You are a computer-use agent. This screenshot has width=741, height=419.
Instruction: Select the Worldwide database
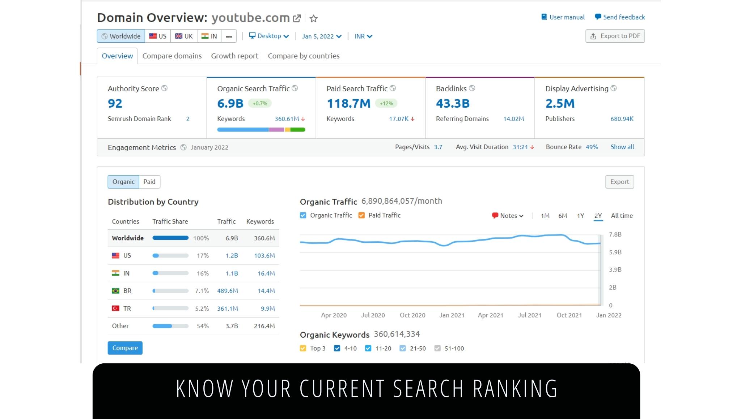tap(121, 36)
